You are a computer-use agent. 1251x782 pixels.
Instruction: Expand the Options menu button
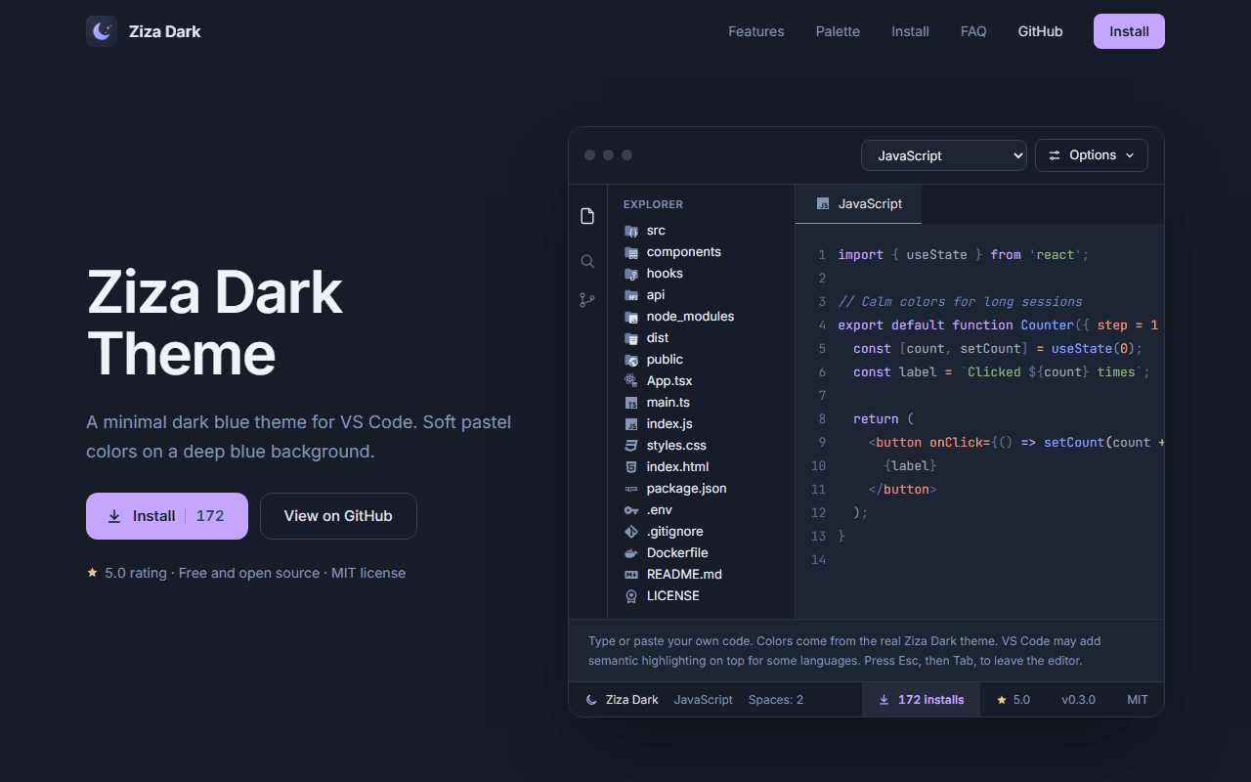[x=1092, y=155]
